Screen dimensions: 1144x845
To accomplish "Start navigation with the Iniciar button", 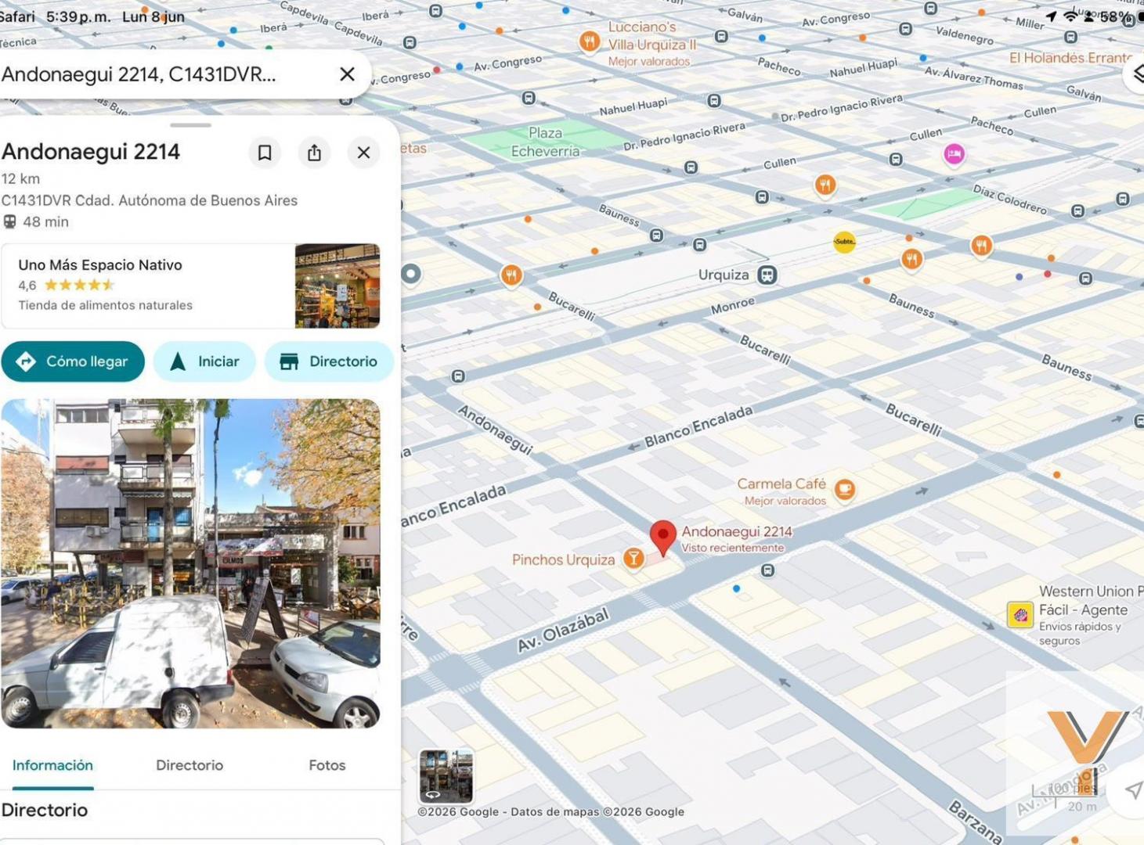I will tap(204, 361).
